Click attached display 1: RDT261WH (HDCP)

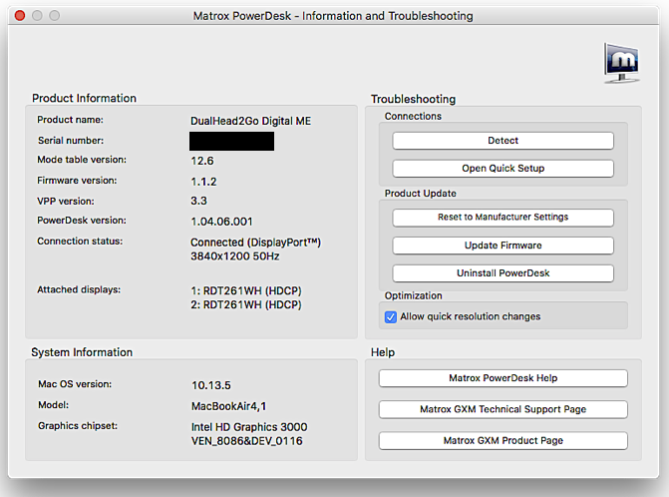(x=246, y=290)
